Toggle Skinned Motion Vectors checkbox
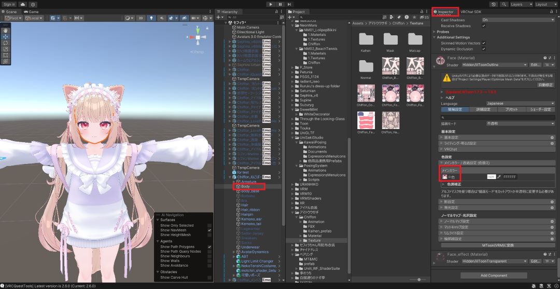 (x=484, y=43)
